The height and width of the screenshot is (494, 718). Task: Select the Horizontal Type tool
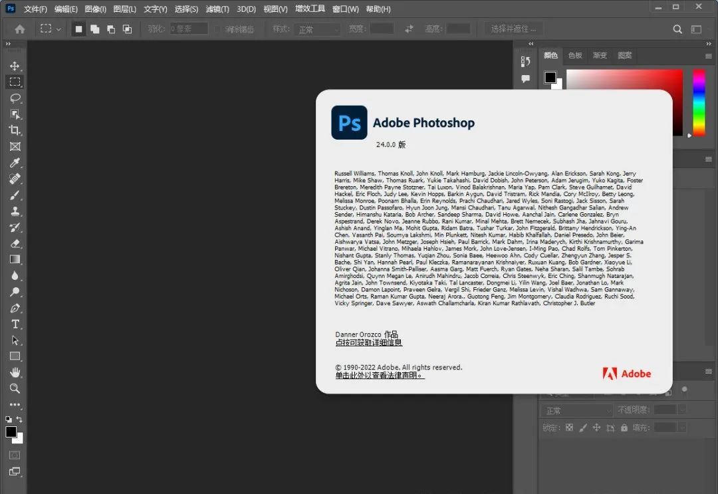(x=15, y=324)
